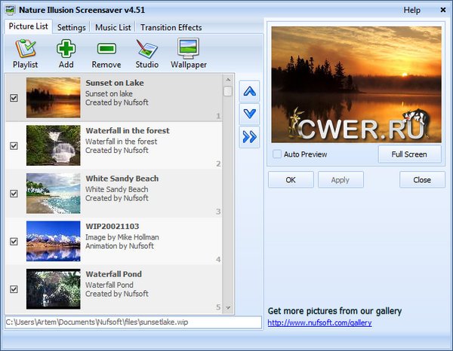The height and width of the screenshot is (351, 453).
Task: Set picture as Wallpaper
Action: pos(188,53)
